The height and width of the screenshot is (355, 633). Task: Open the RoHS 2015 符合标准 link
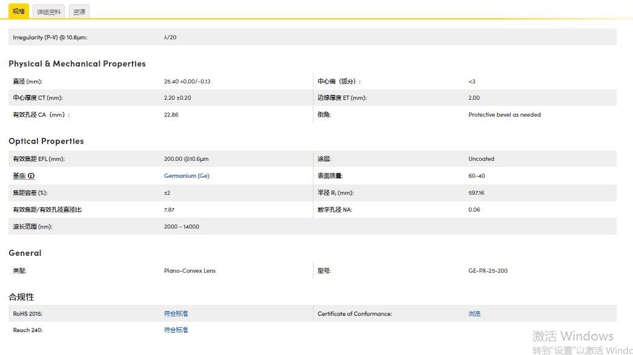176,313
